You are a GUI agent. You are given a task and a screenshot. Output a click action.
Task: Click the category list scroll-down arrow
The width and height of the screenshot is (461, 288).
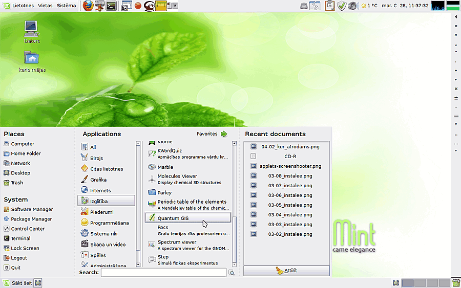click(x=138, y=264)
